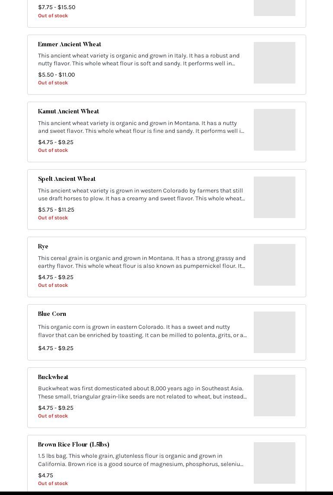
Task: Select the Blue Corn product image
Action: tap(274, 332)
